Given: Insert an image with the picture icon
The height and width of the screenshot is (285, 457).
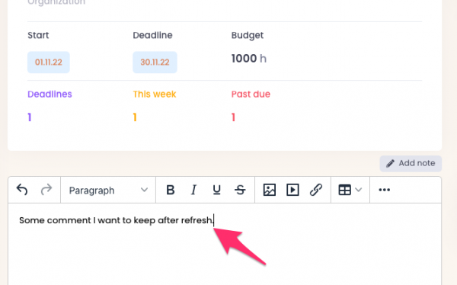Looking at the screenshot, I should [x=270, y=190].
